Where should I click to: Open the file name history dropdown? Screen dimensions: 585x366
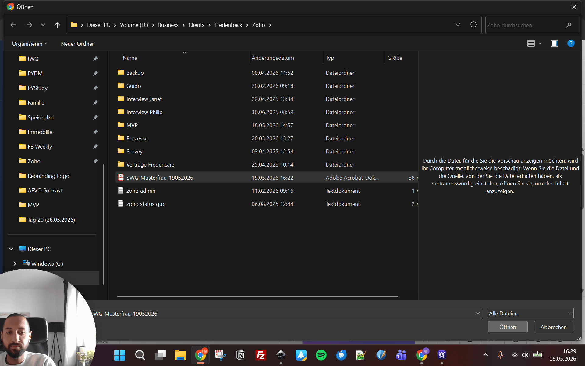point(478,313)
